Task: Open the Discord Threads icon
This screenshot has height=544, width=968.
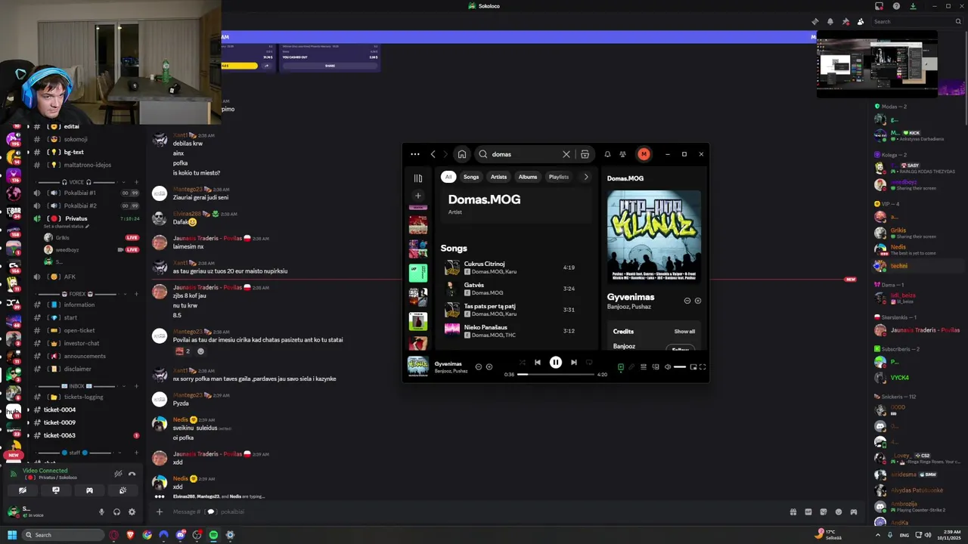Action: pos(814,22)
